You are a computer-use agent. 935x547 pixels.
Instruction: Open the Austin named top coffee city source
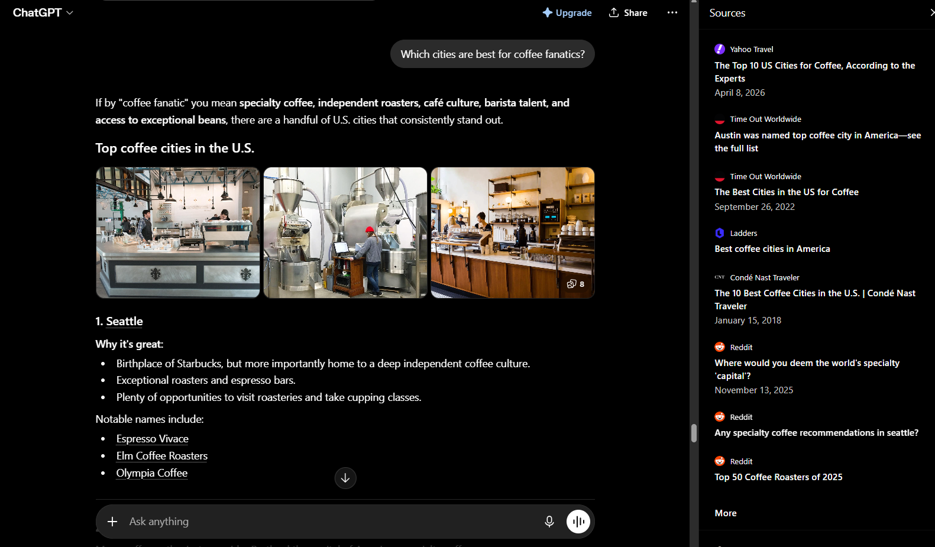point(817,142)
